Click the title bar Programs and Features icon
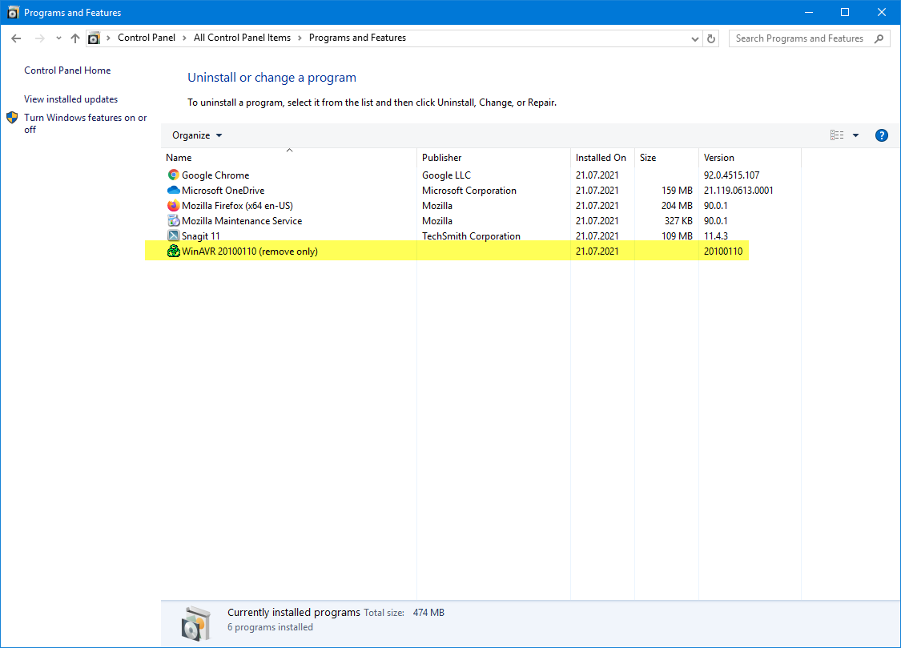Screen dimensions: 901x648 pos(13,12)
